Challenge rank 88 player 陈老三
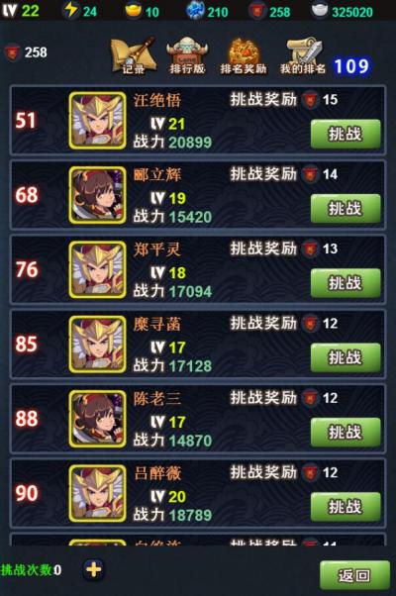 coord(346,432)
